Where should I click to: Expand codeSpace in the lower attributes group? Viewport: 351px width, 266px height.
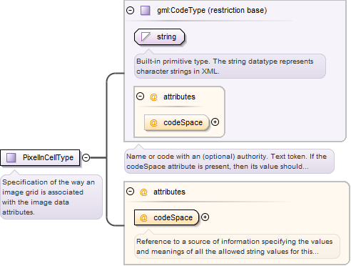(x=205, y=217)
